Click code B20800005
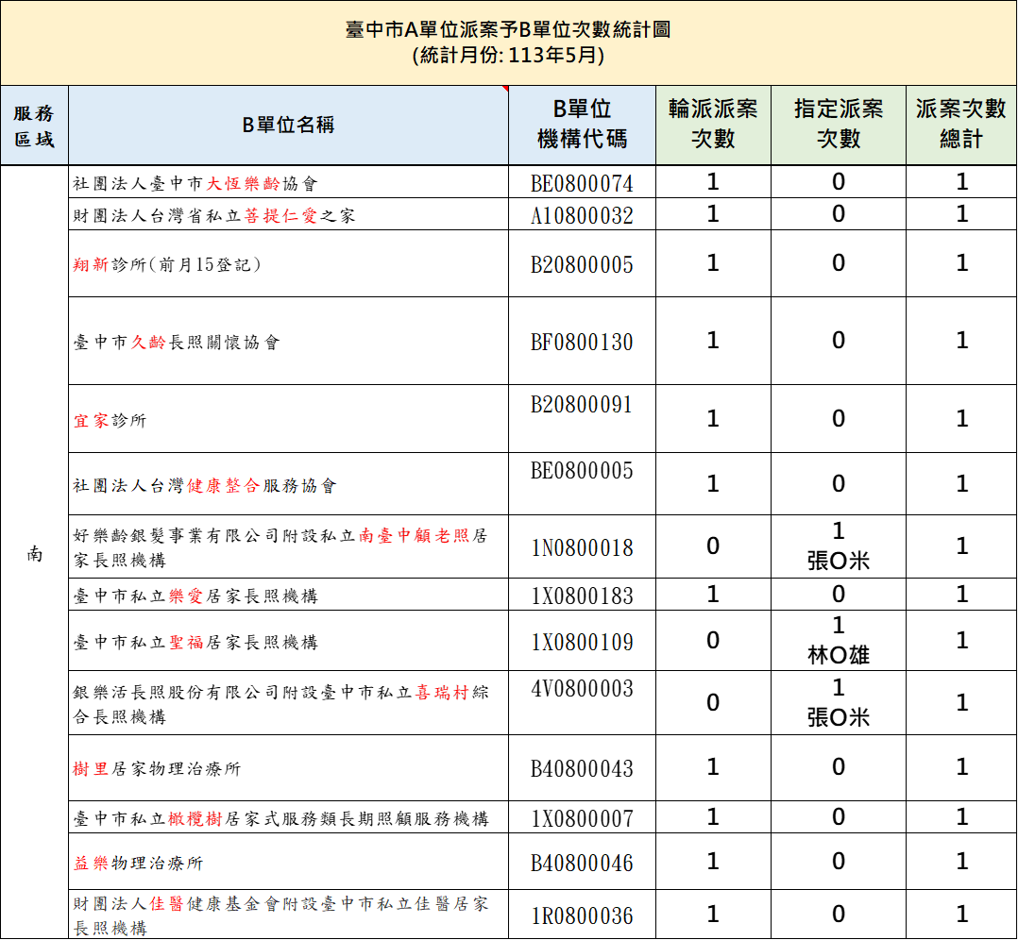Viewport: 1018px width, 940px height. click(x=583, y=264)
